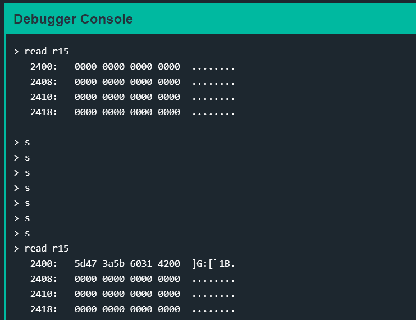Click the second 'read r15' command
This screenshot has width=416, height=320.
[47, 248]
